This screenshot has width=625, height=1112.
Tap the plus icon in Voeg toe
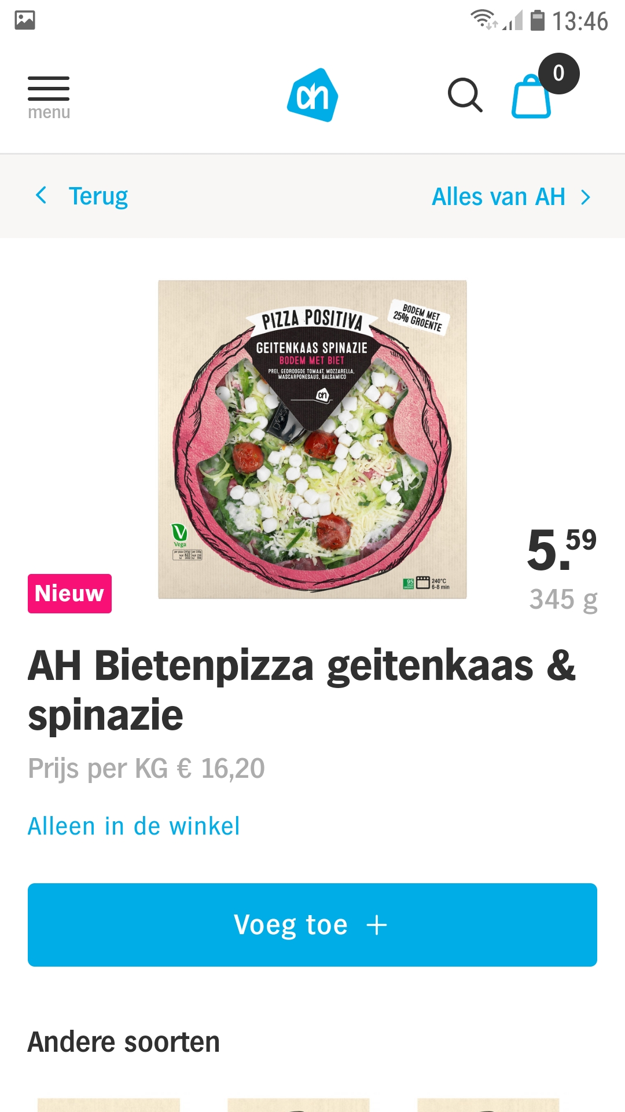coord(376,925)
